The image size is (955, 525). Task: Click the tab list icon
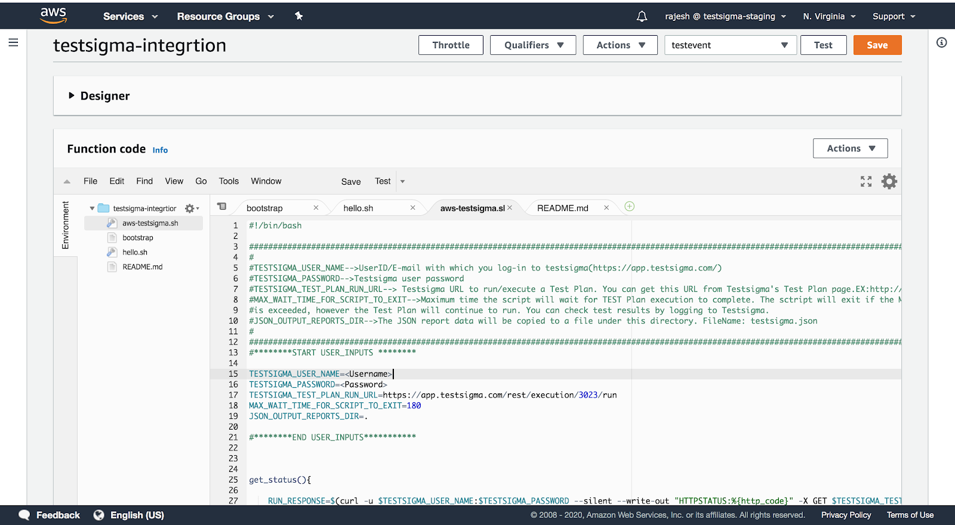coord(222,206)
